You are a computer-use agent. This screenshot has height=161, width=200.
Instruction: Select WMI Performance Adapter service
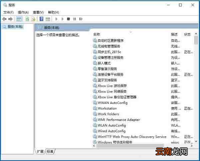tap(119, 120)
